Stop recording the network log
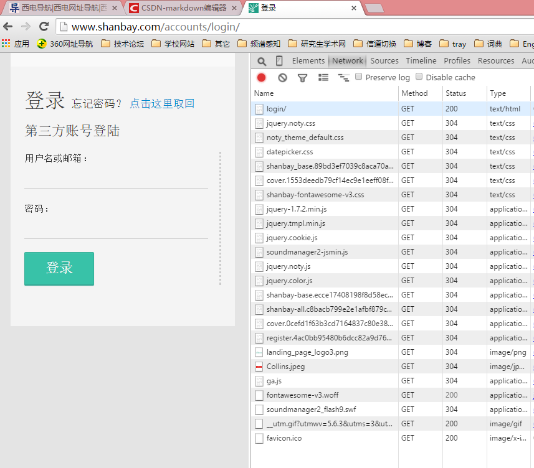The image size is (534, 468). click(x=262, y=78)
